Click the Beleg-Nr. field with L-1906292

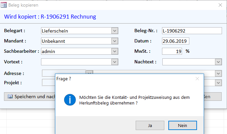tap(192, 31)
